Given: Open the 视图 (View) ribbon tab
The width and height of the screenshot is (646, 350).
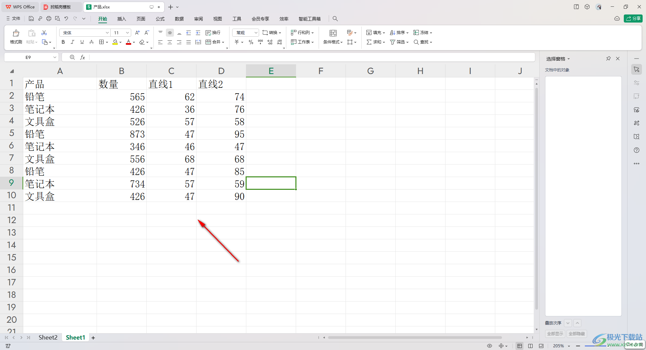Looking at the screenshot, I should click(x=218, y=19).
